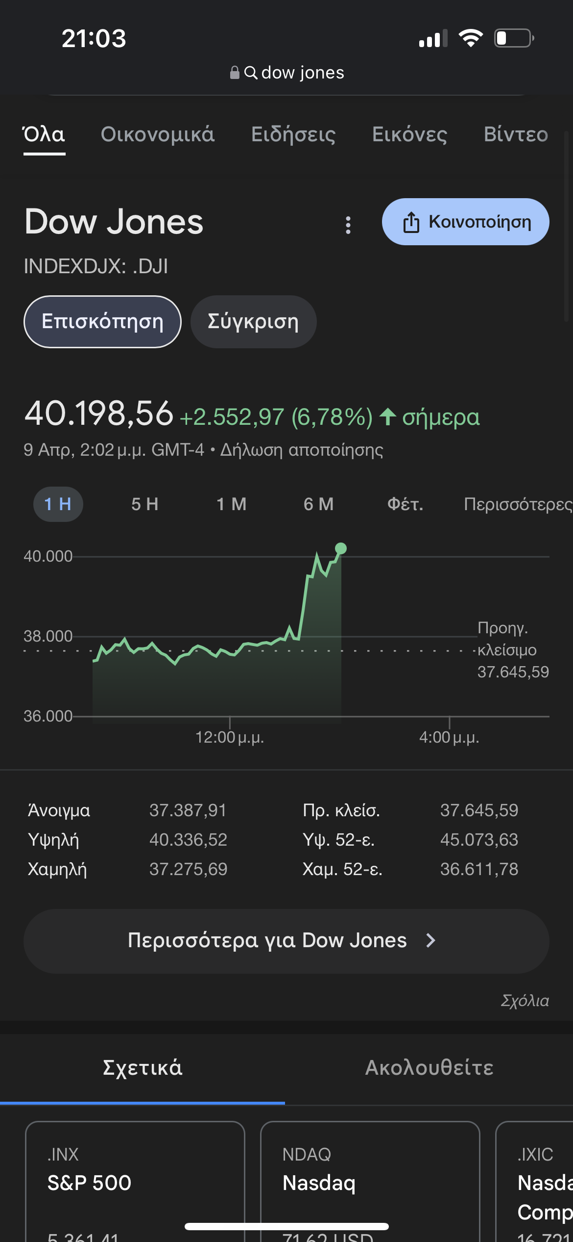The width and height of the screenshot is (573, 1242).
Task: Tap the green up arrow icon
Action: click(388, 417)
